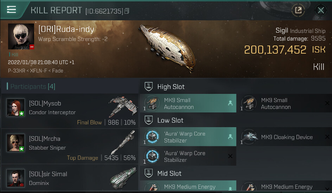Select the first MK9 Small Autocannon
Screen dimensions: 332x193
[188, 103]
